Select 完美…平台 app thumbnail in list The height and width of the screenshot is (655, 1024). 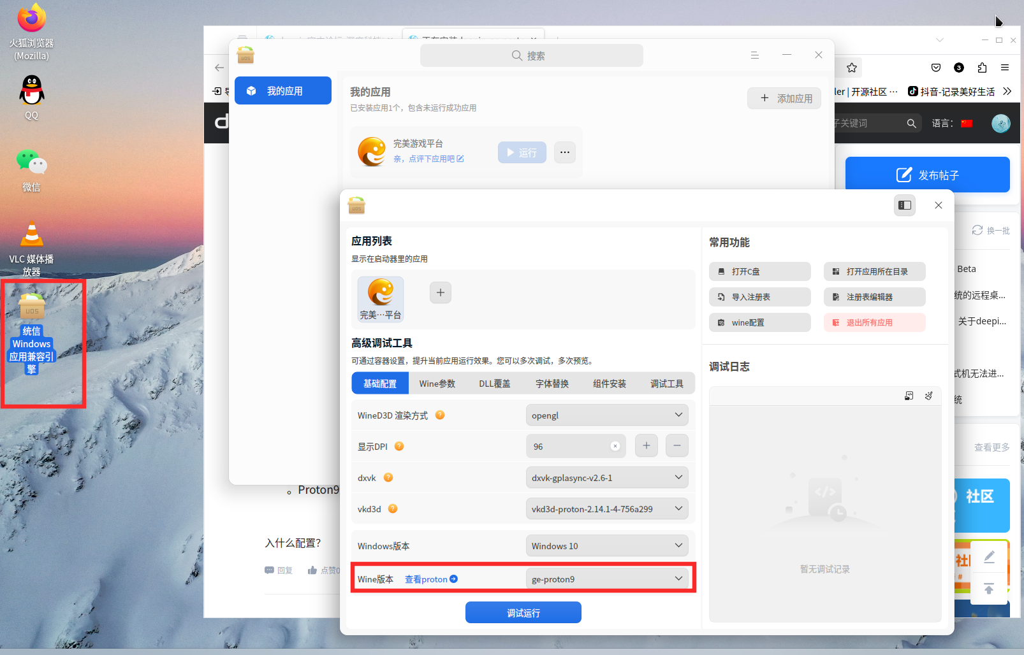[x=381, y=299]
